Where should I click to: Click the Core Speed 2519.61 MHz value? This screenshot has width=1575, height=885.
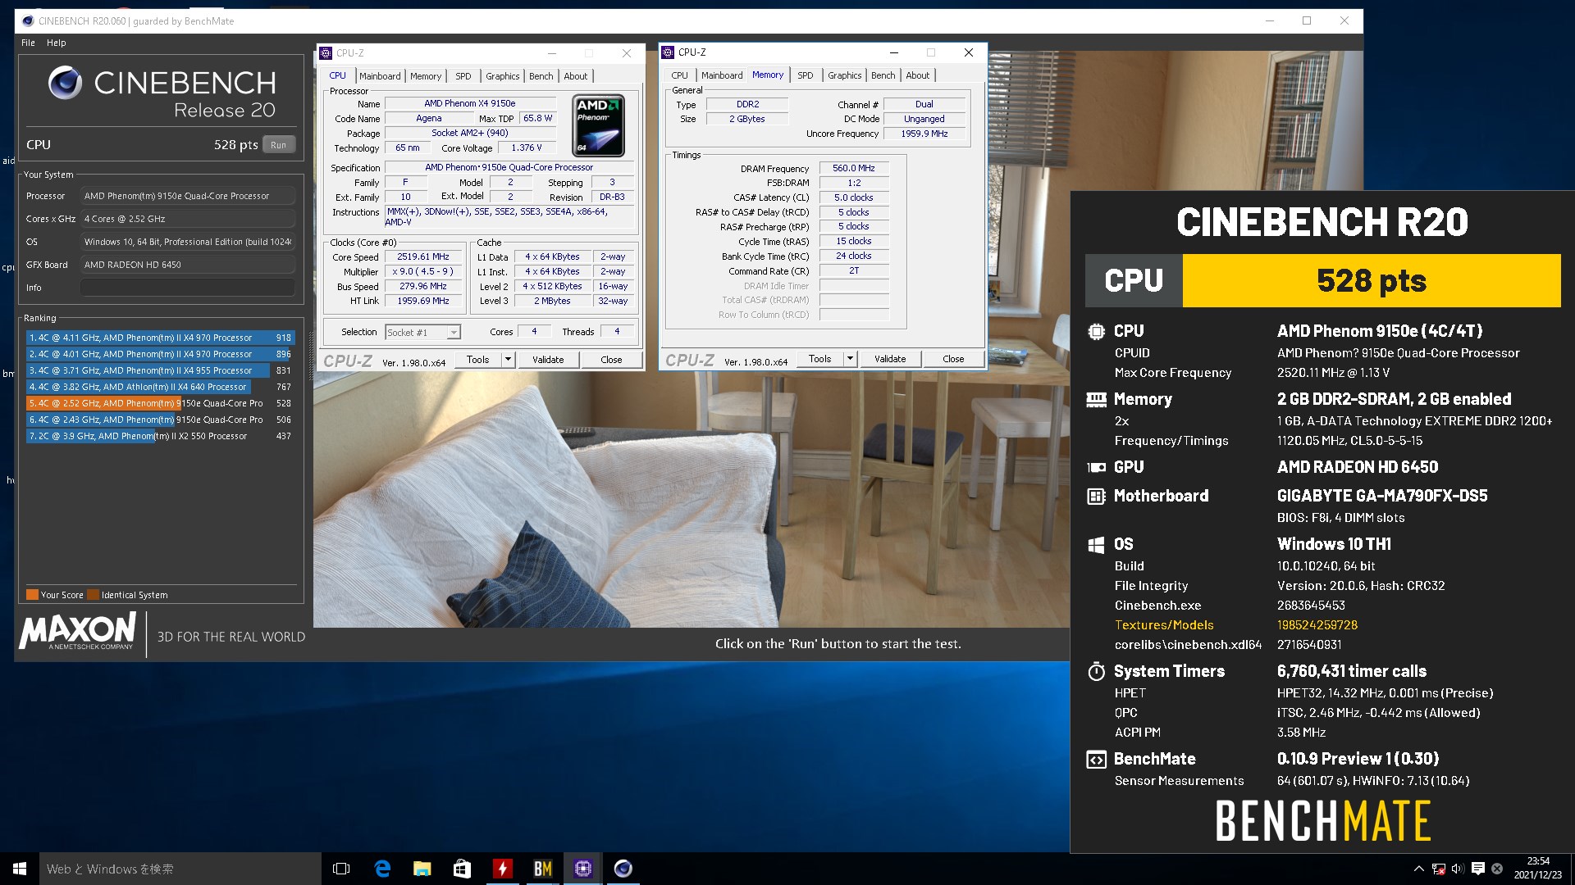coord(423,257)
